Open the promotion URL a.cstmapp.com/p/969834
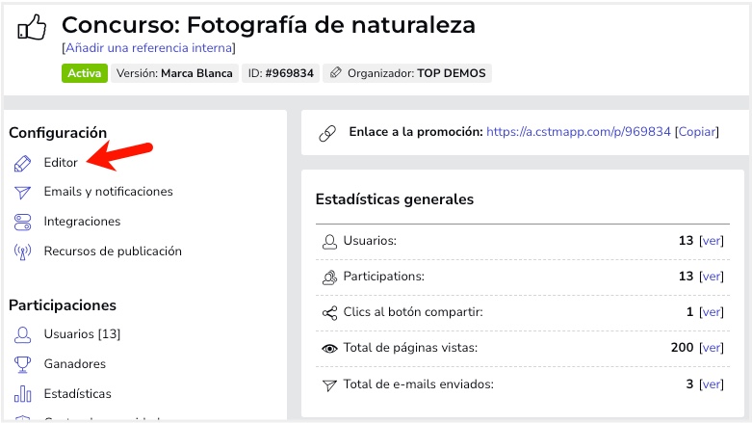This screenshot has height=423, width=752. click(x=579, y=132)
